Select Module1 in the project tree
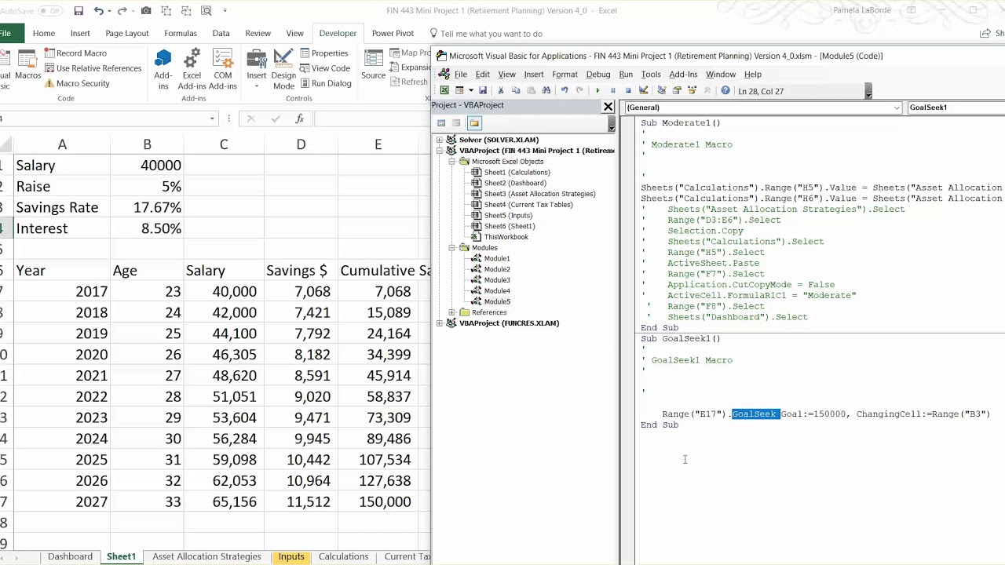 [x=497, y=258]
